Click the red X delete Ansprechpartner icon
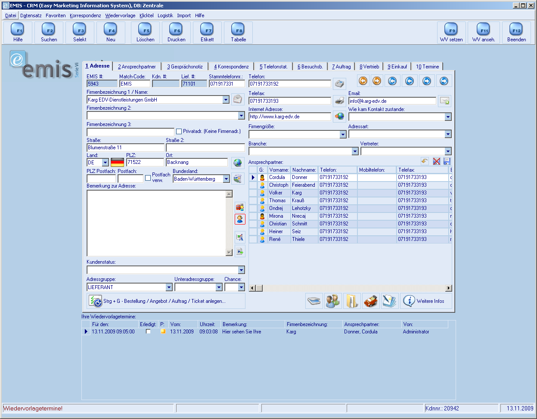Viewport: 537px width, 419px height. (x=436, y=161)
